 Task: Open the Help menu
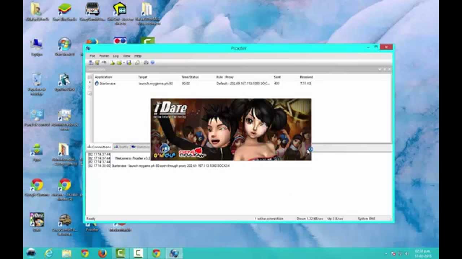(x=138, y=56)
